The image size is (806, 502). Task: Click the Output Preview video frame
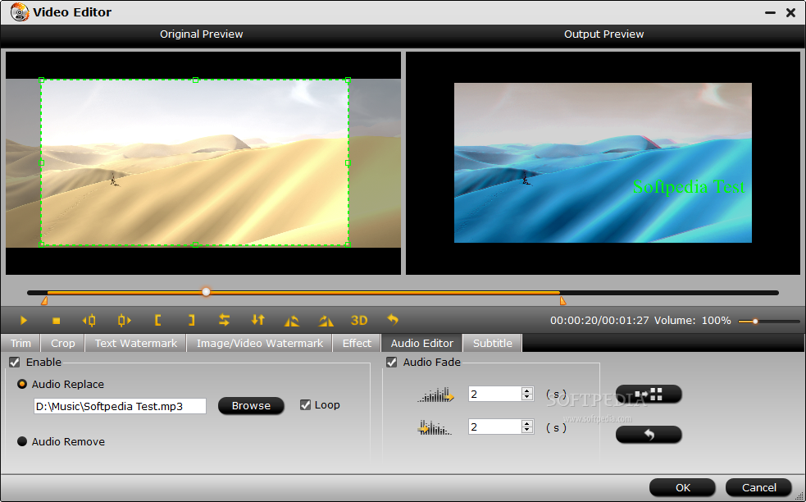(603, 162)
